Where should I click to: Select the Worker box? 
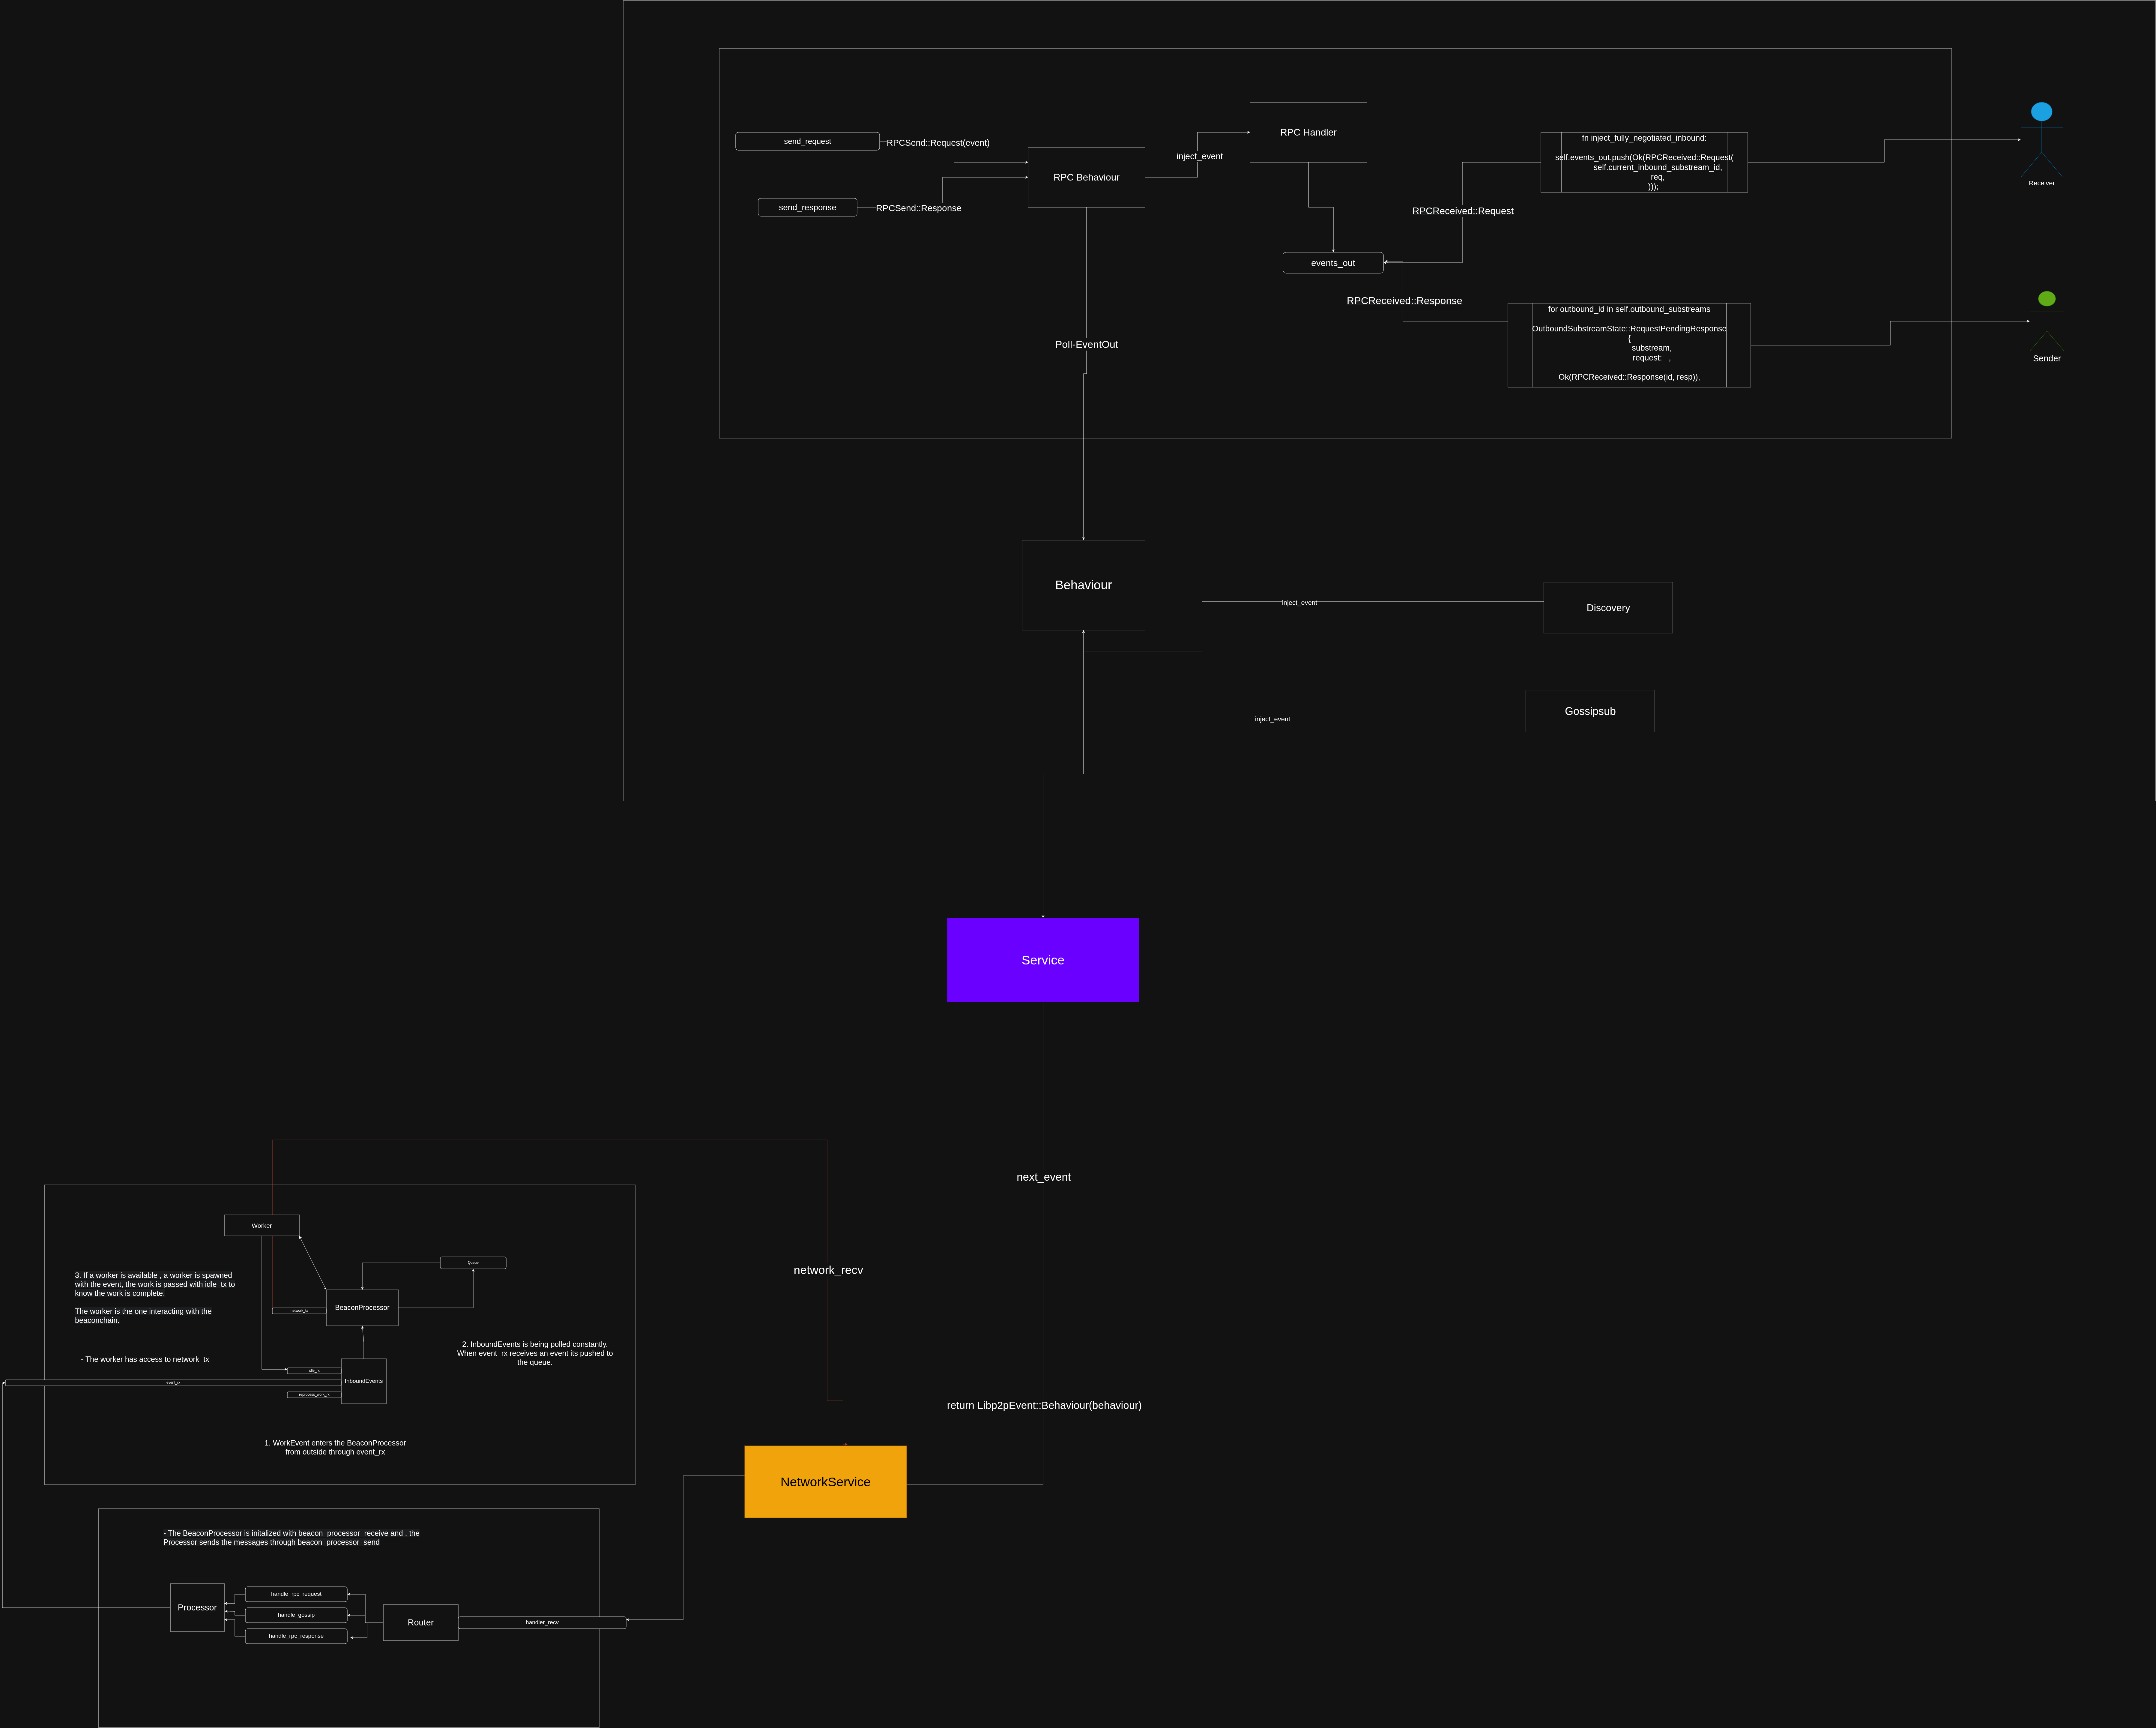coord(262,1225)
